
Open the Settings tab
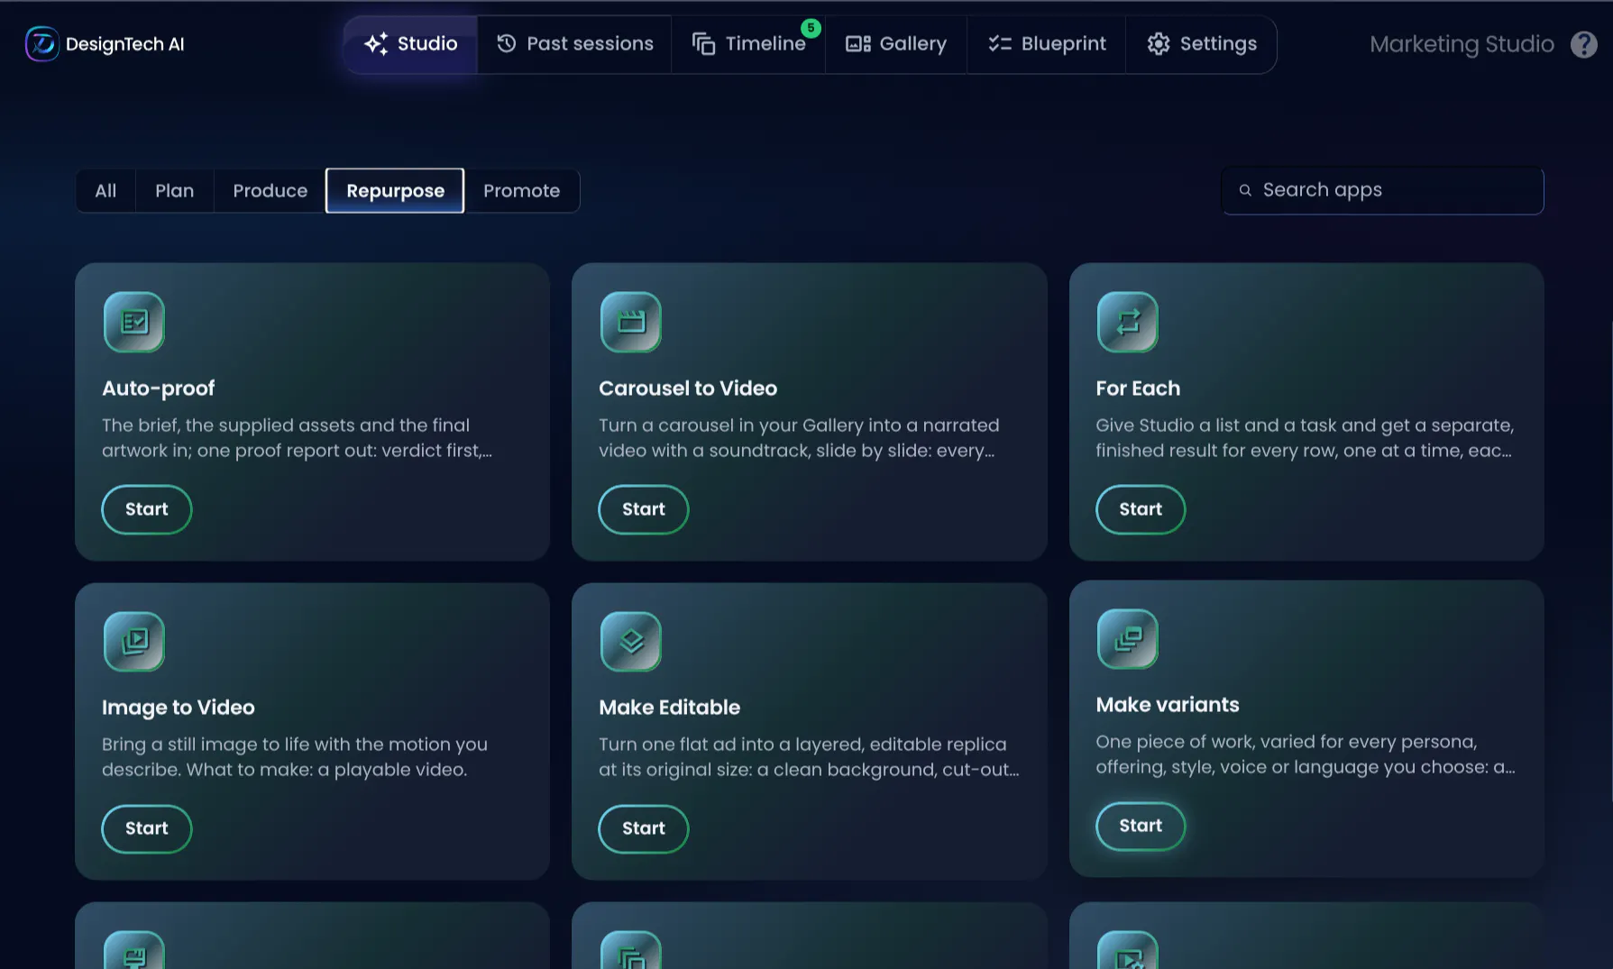(1201, 44)
